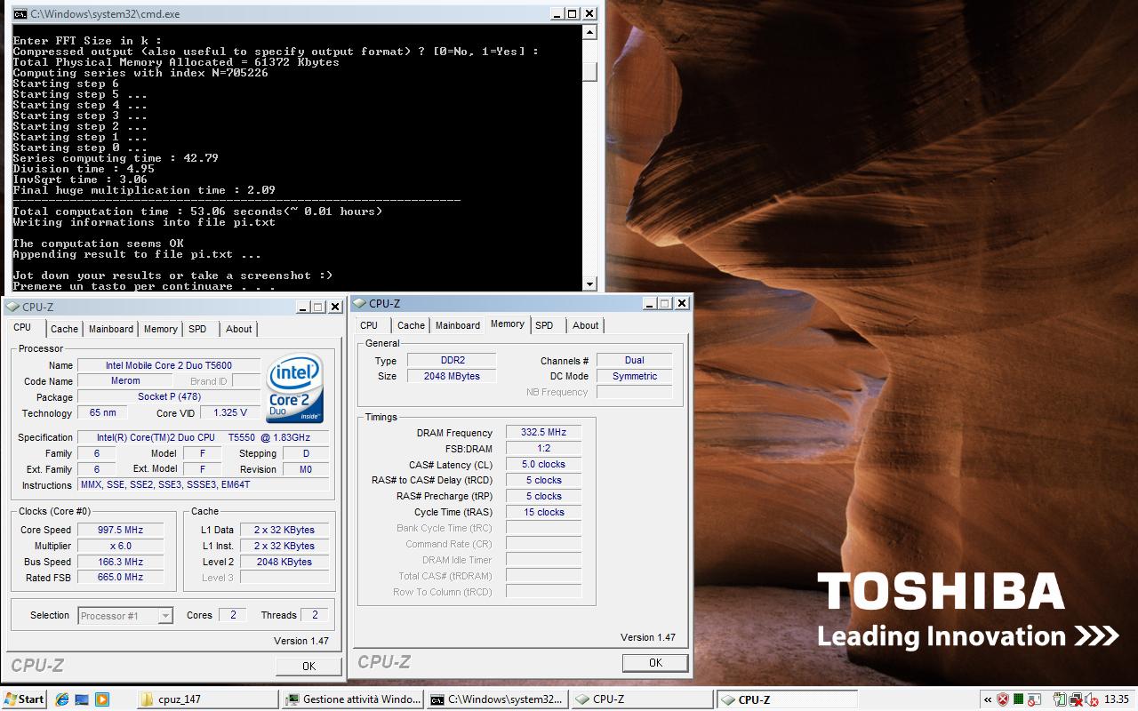The height and width of the screenshot is (711, 1138).
Task: Minimize the left CPU-Z window
Action: pyautogui.click(x=301, y=307)
